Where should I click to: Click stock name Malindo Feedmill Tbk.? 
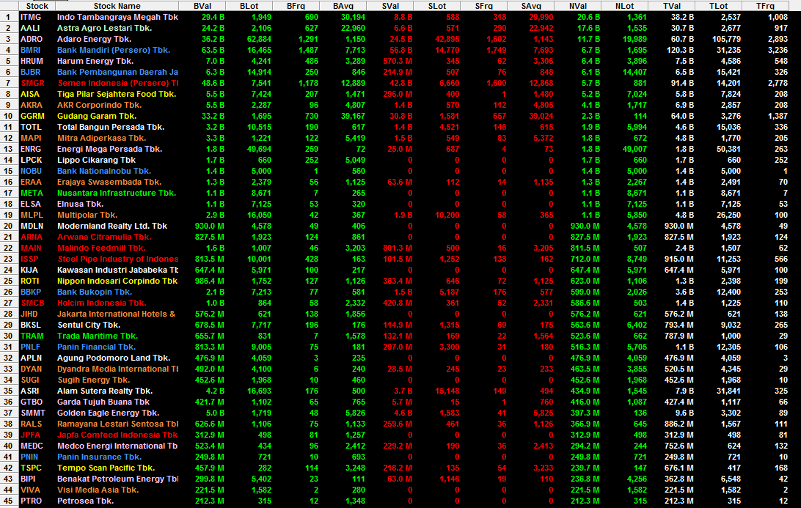(101, 248)
